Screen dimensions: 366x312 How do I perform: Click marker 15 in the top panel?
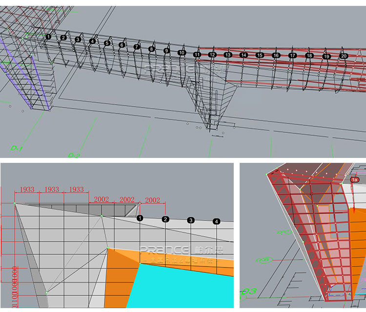[x=260, y=55]
